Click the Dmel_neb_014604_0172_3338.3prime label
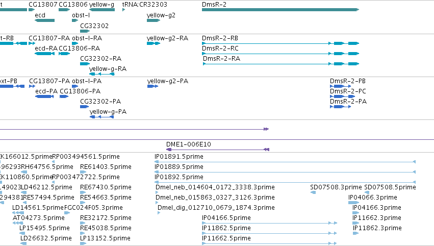This screenshot has height=246, width=434. point(215,187)
